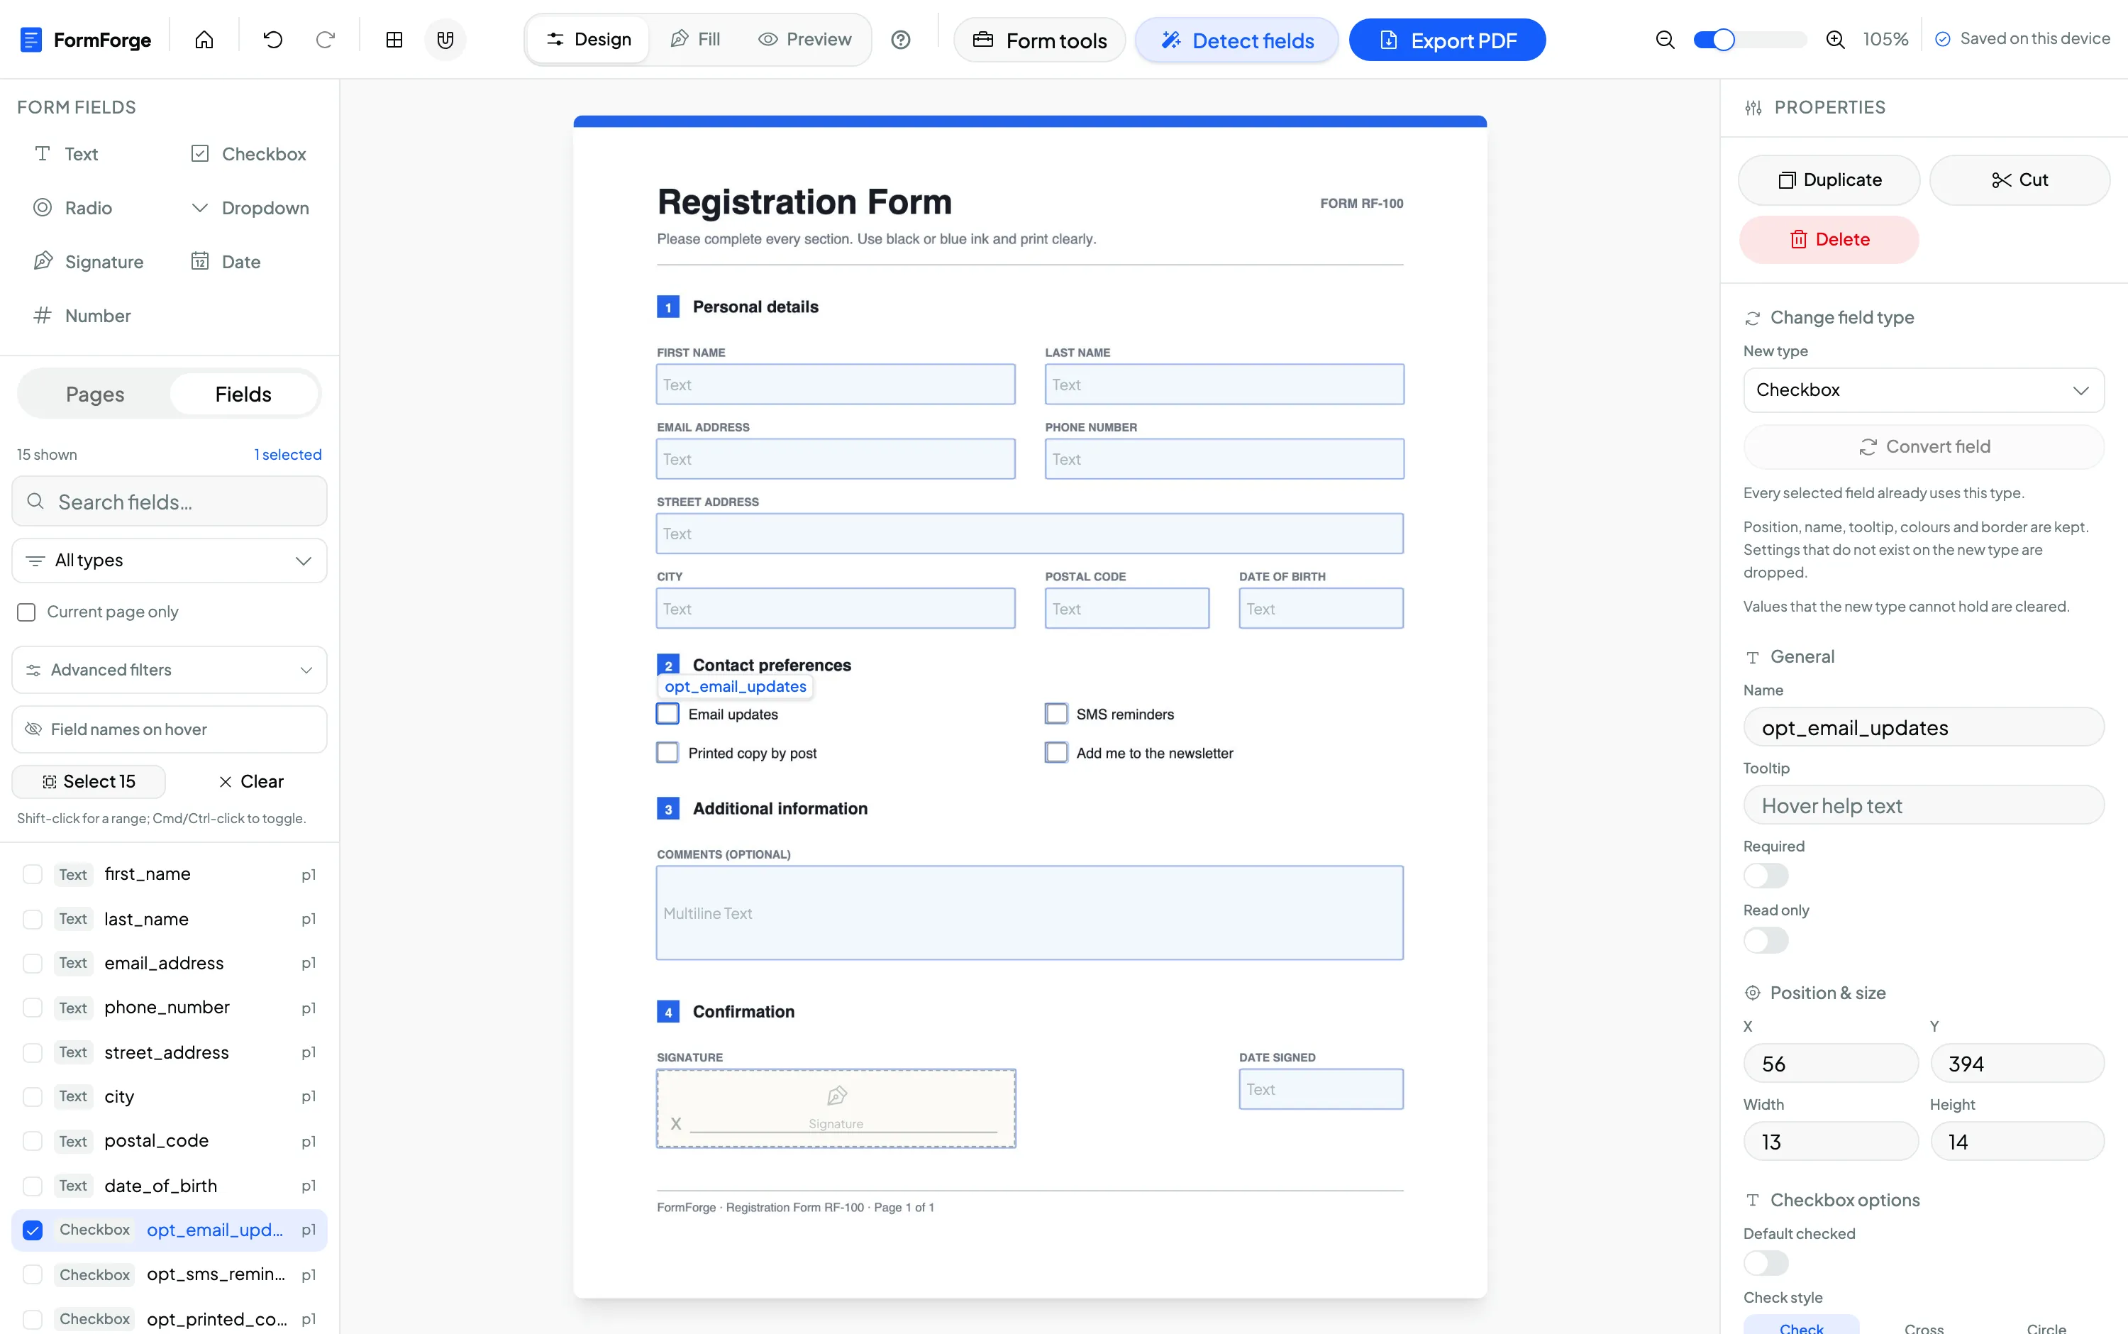Click the 1 selected link

pos(287,456)
